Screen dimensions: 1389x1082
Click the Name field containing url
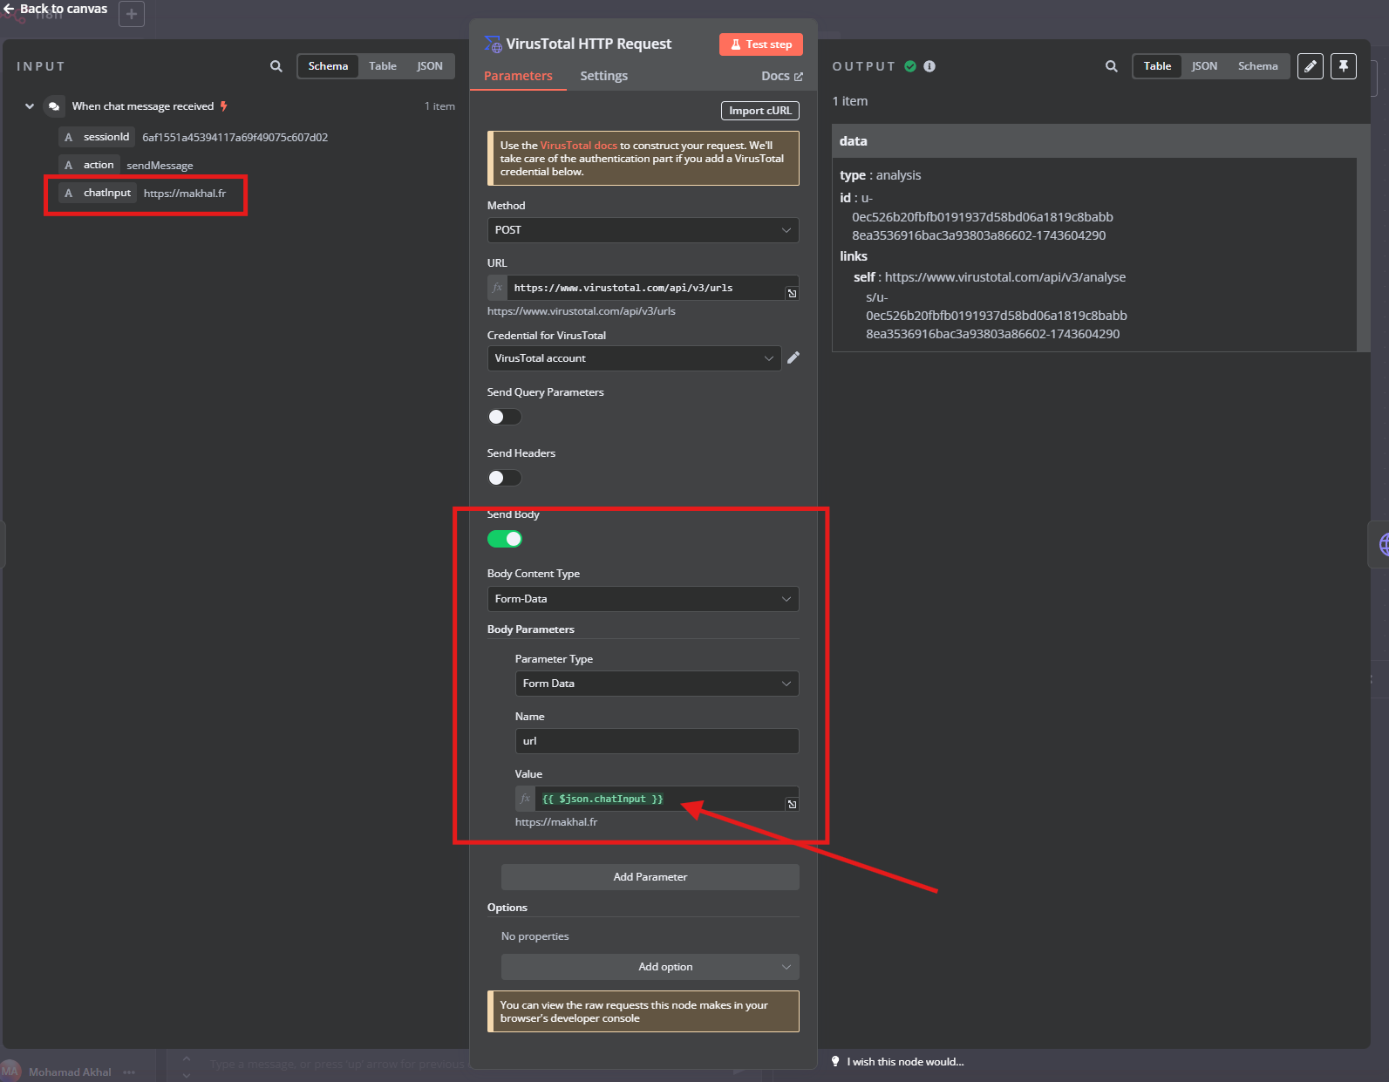click(x=657, y=741)
